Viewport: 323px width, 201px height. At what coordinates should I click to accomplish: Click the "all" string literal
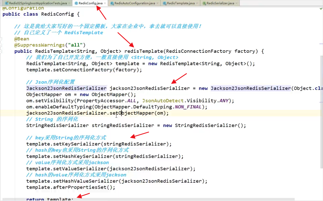click(x=75, y=45)
